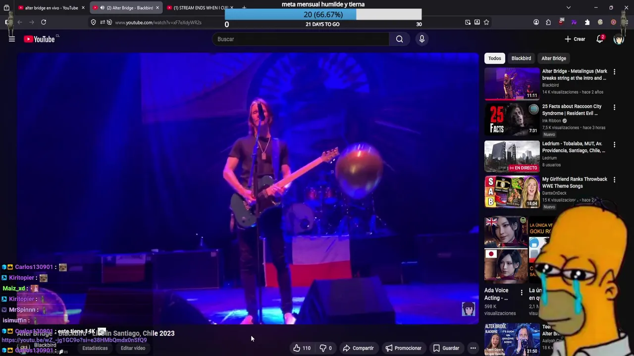Viewport: 634px width, 356px height.
Task: Open the tracking protection shield icon
Action: point(93,22)
